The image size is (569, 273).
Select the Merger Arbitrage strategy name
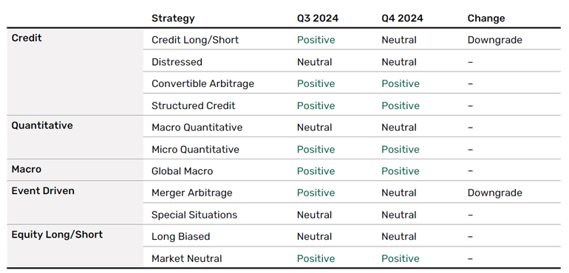click(191, 193)
